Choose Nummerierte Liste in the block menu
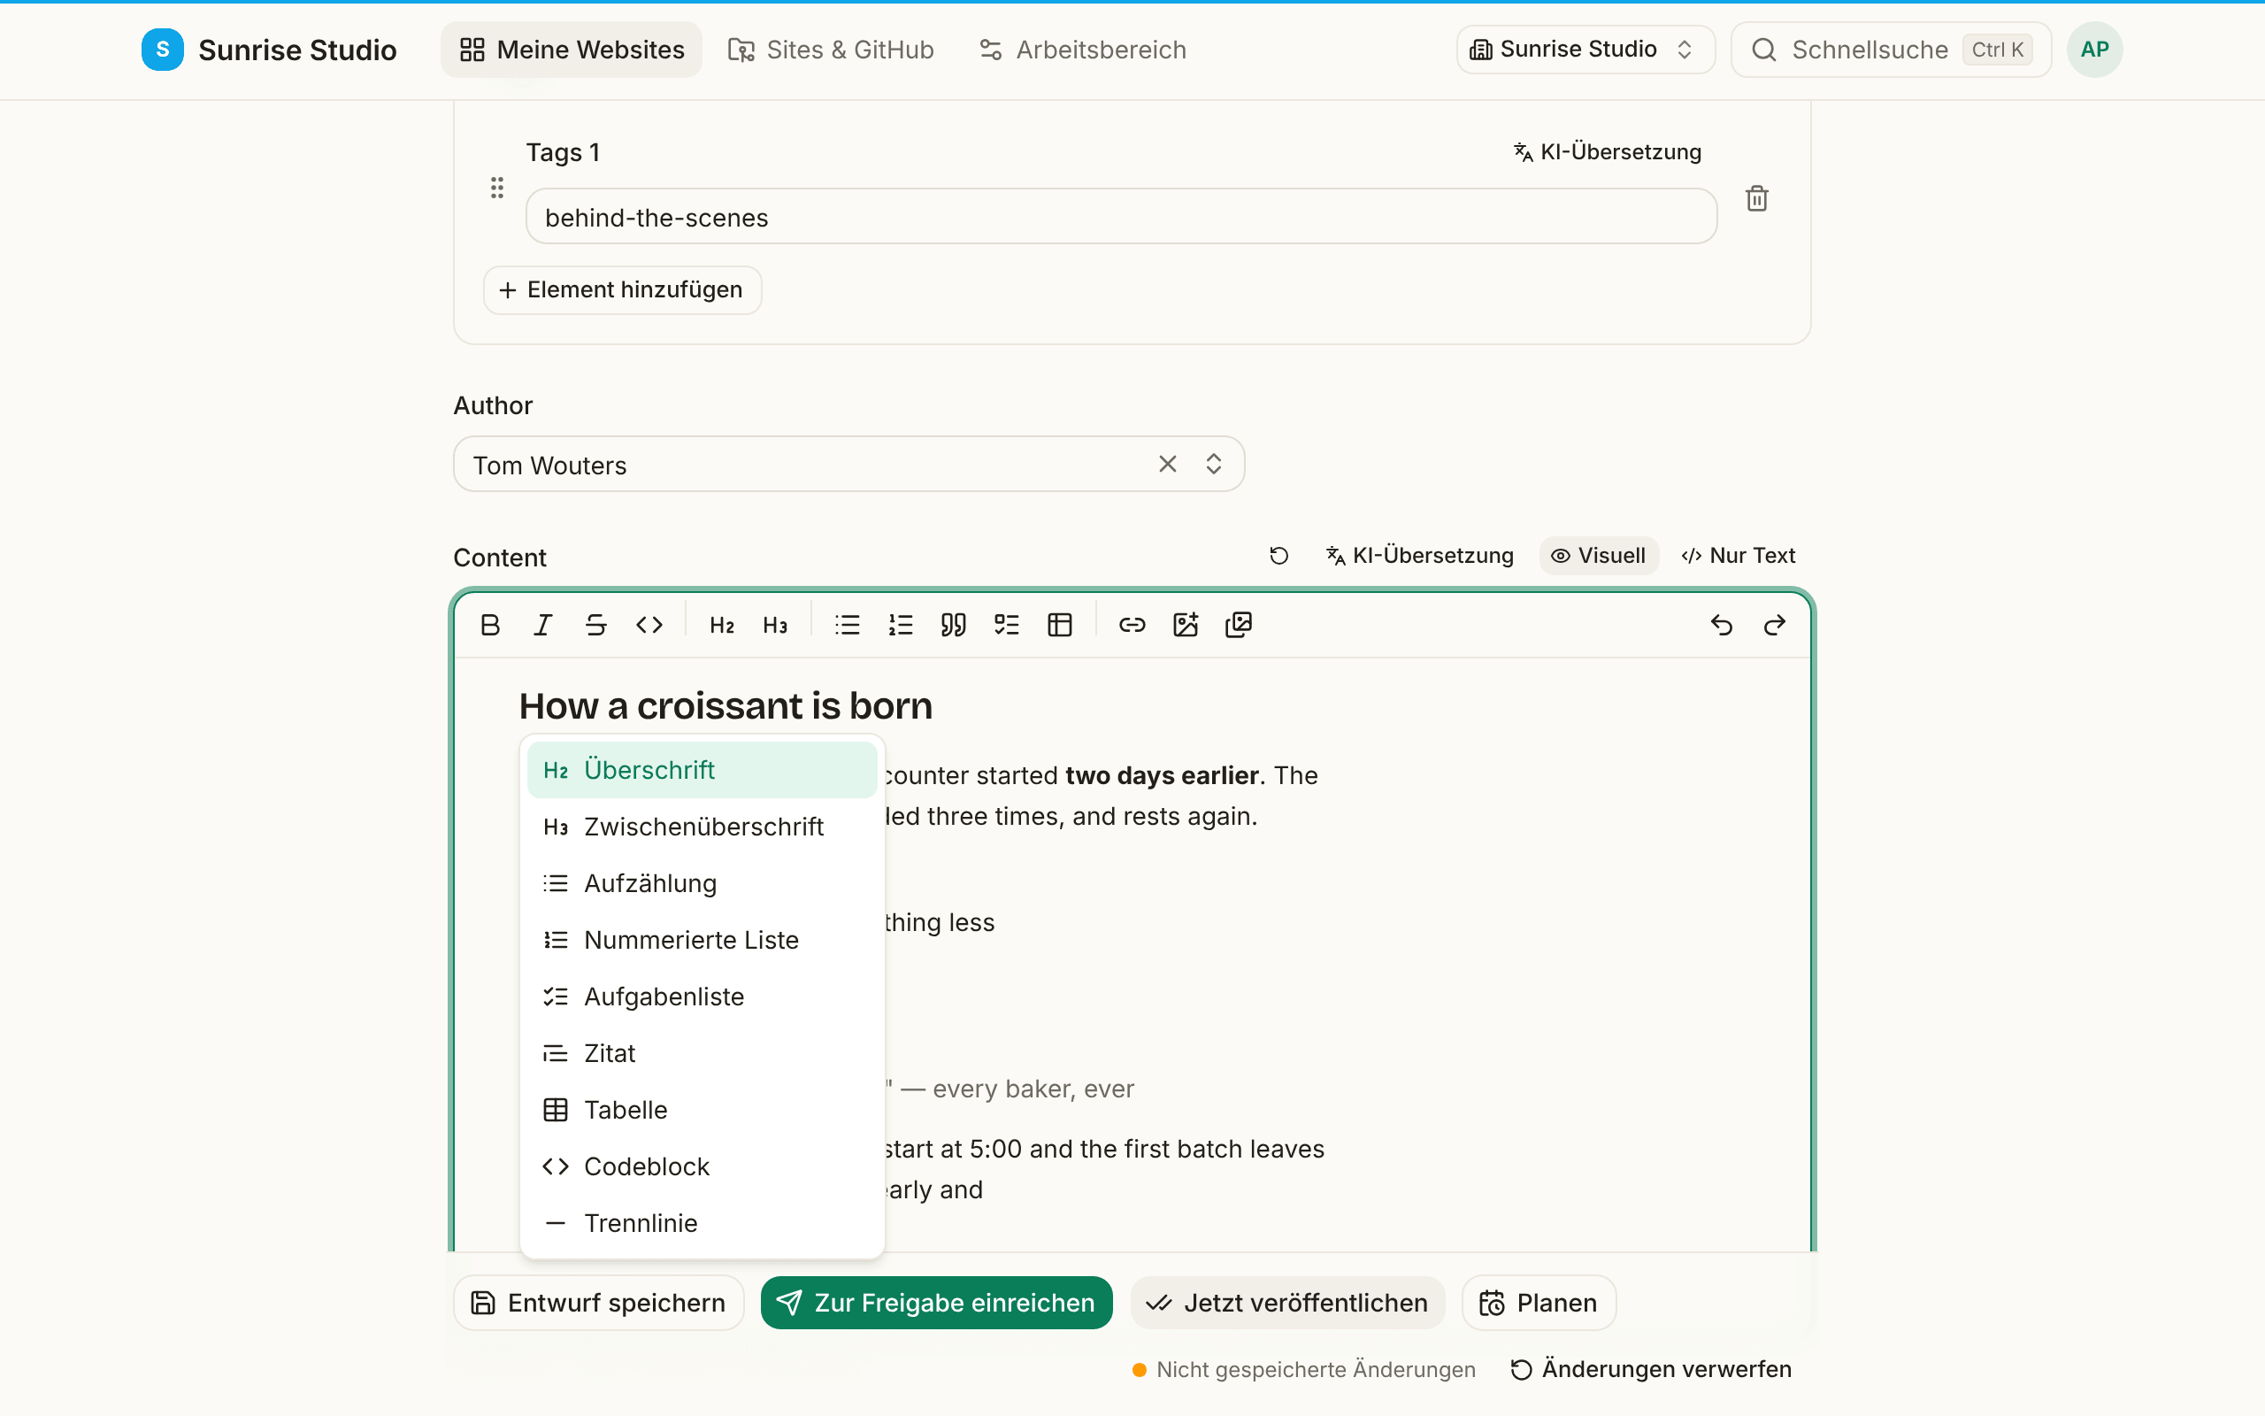 (x=702, y=940)
